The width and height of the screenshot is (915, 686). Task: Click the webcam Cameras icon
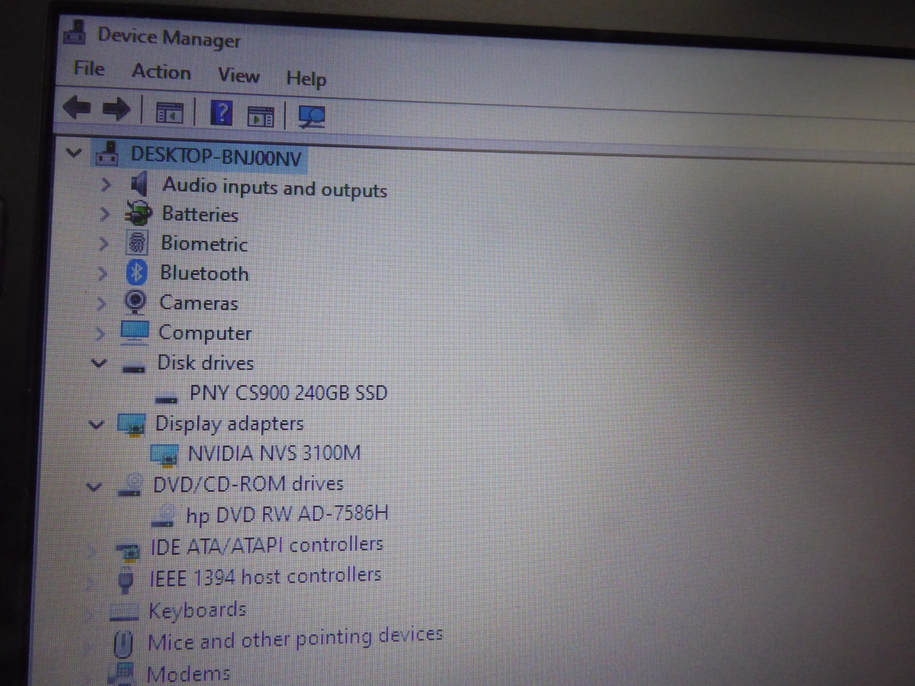pos(136,302)
